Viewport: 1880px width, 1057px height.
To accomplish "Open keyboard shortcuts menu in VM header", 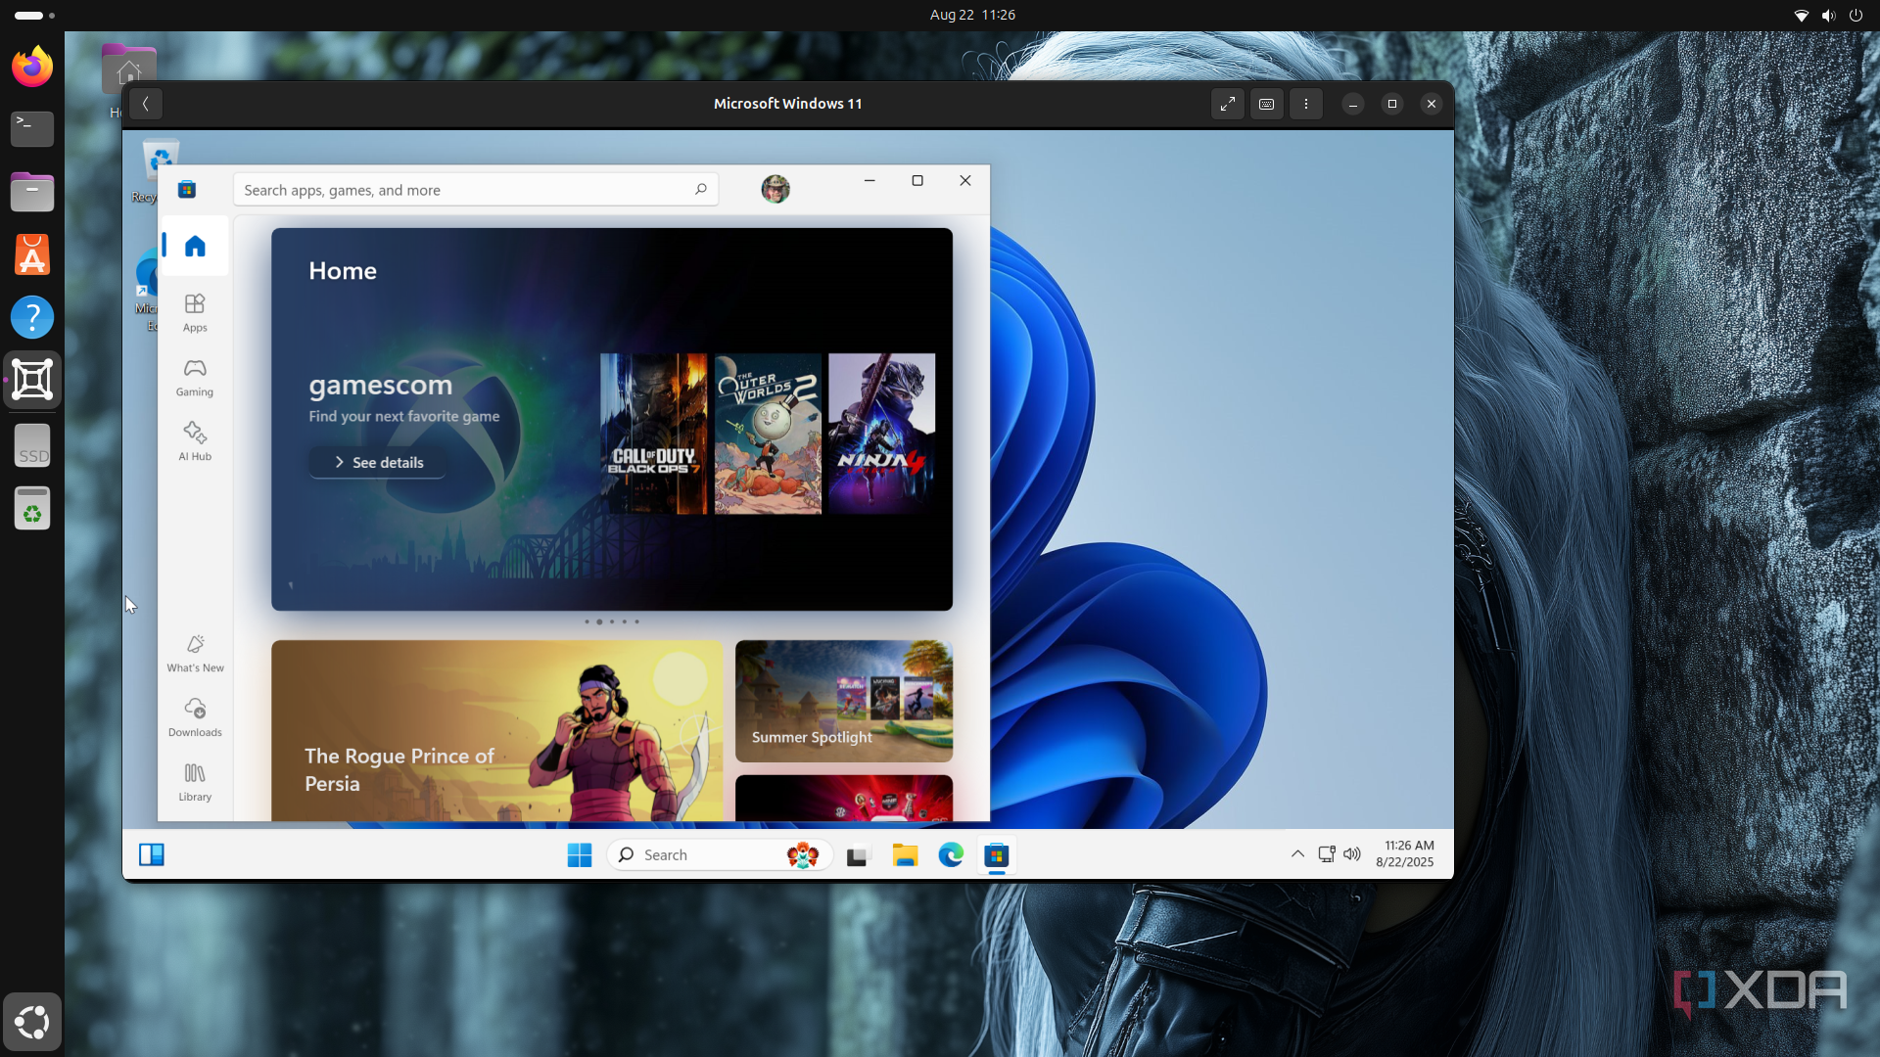I will coord(1267,104).
